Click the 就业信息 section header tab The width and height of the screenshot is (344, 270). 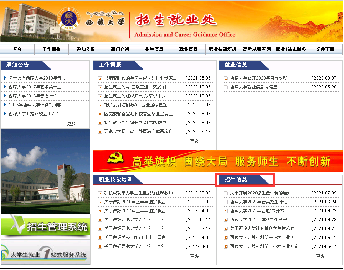[244, 65]
